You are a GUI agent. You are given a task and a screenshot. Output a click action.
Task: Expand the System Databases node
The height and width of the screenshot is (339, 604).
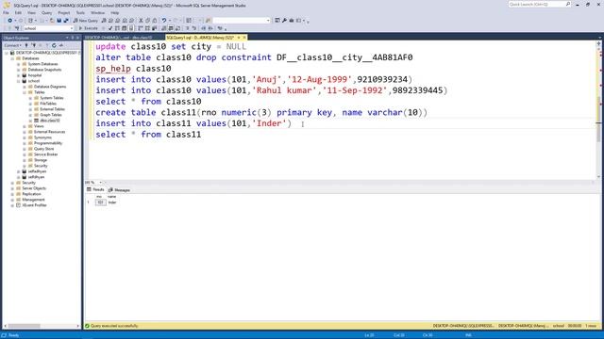point(19,64)
